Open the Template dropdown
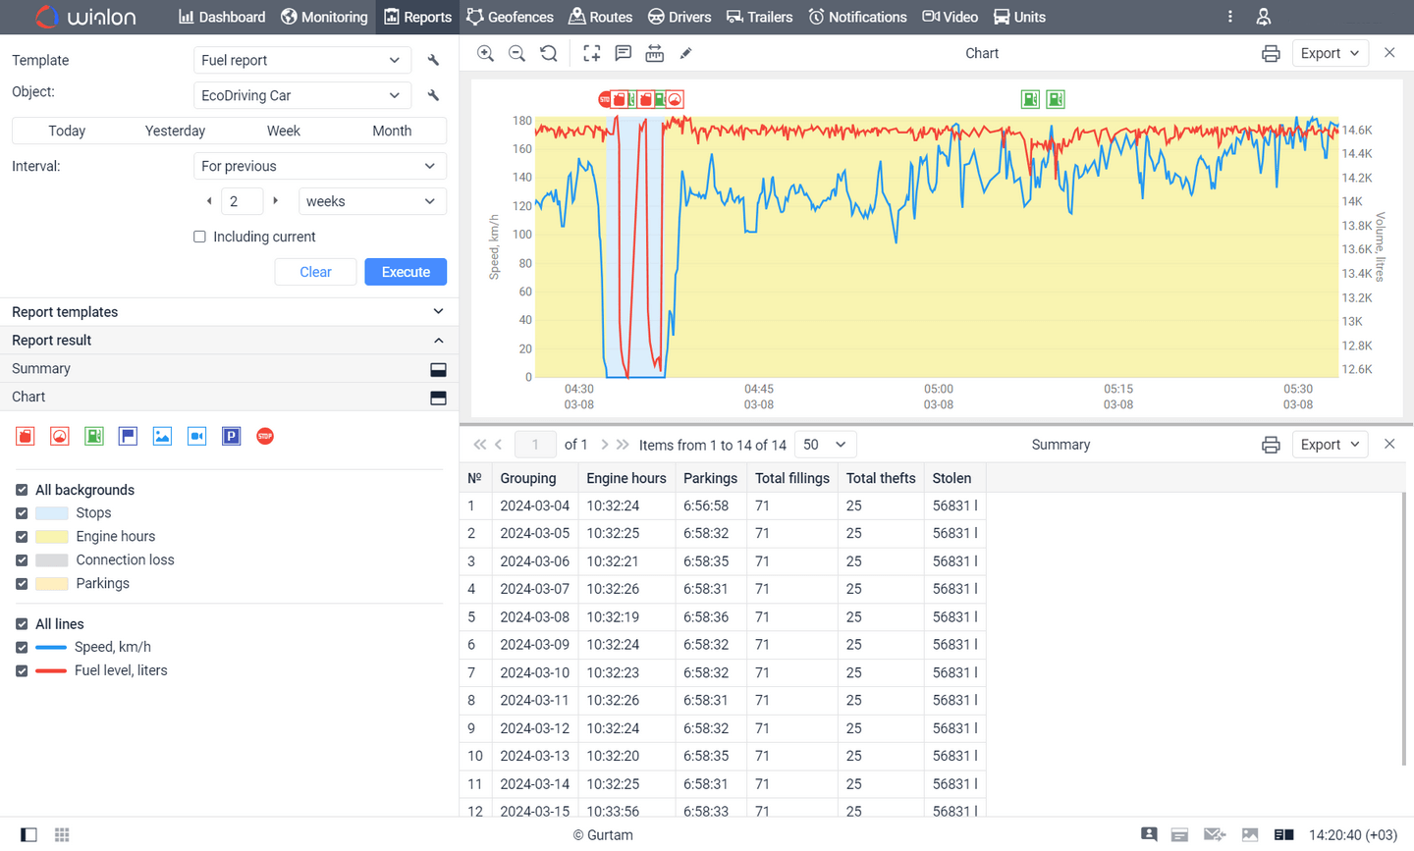 click(301, 60)
